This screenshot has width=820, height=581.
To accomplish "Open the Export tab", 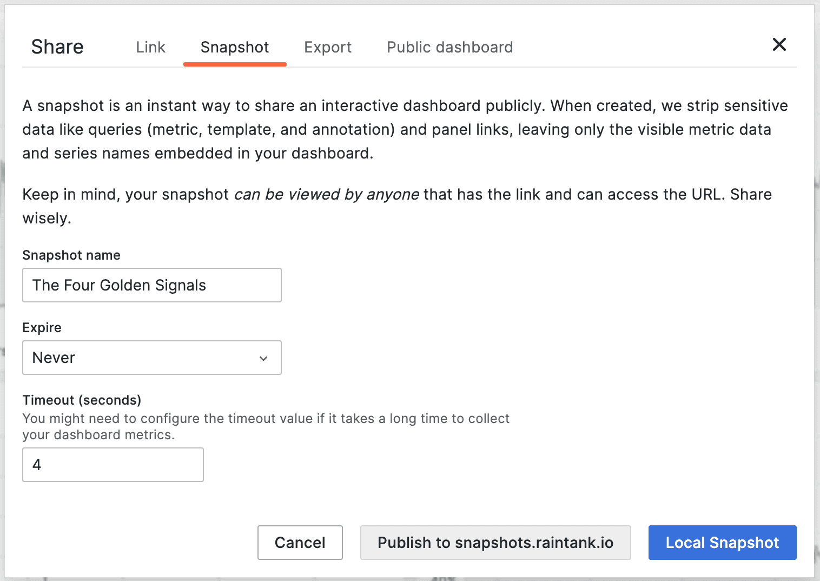I will 328,48.
